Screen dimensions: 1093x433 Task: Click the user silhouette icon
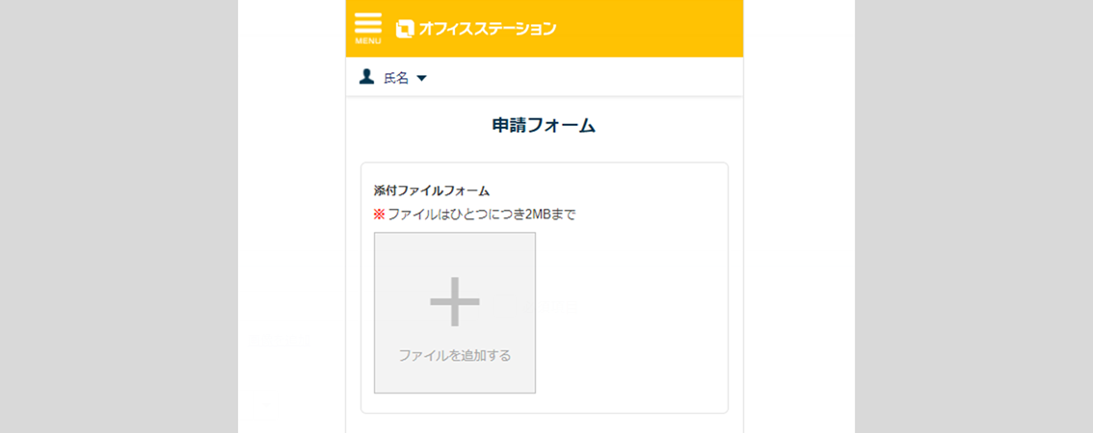pos(366,77)
